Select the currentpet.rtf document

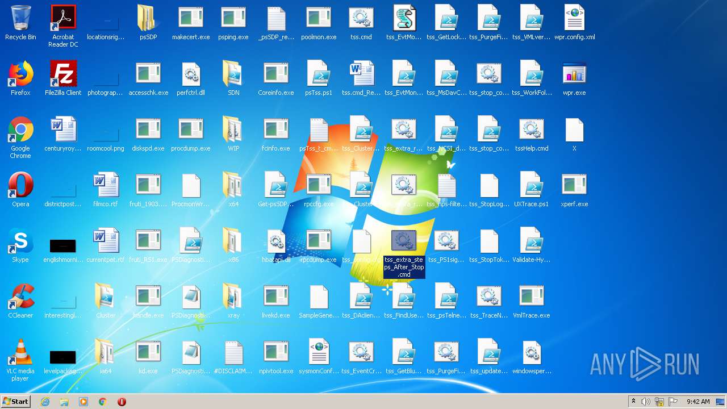[106, 245]
